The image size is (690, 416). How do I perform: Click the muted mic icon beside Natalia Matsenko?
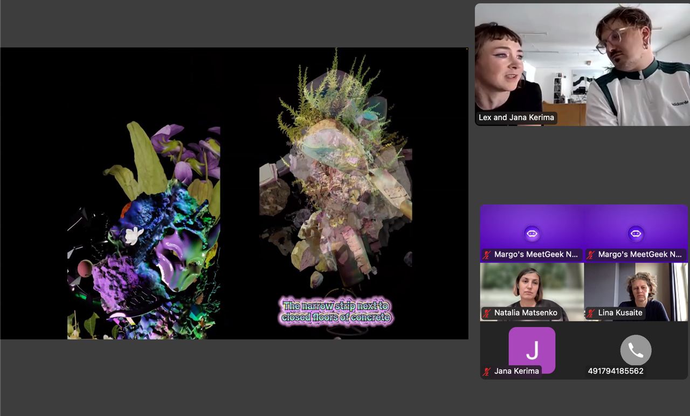[487, 313]
